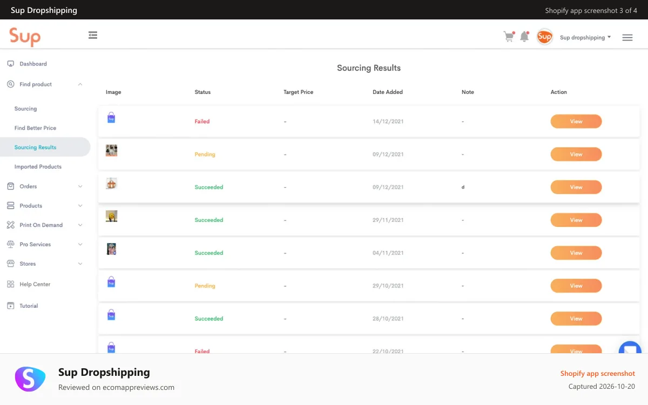648x405 pixels.
Task: Open the notifications bell
Action: coord(524,37)
